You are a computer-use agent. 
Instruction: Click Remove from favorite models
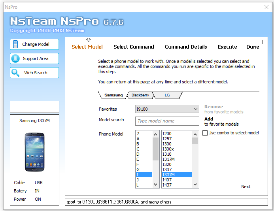pyautogui.click(x=224, y=109)
